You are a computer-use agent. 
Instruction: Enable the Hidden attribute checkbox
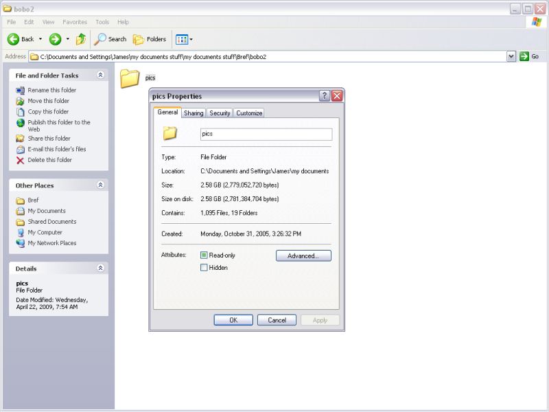pyautogui.click(x=204, y=267)
